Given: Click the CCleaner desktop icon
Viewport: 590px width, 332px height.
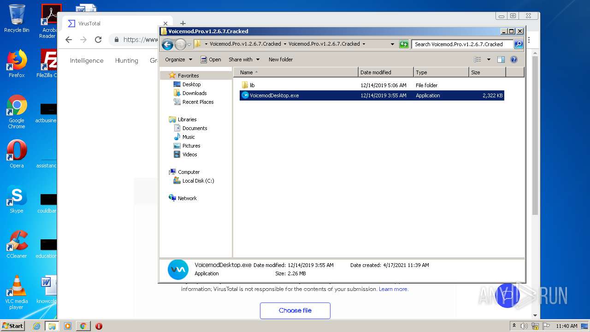Looking at the screenshot, I should tap(17, 244).
